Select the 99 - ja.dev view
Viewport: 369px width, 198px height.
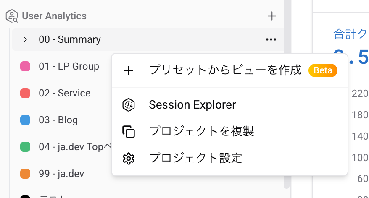62,174
